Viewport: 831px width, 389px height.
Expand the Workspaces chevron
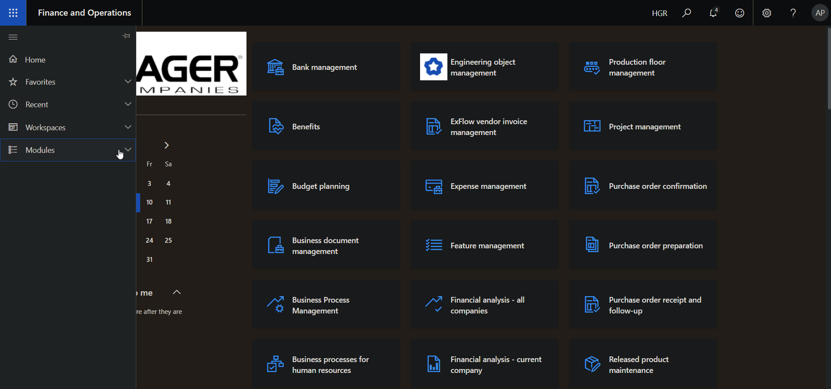click(128, 127)
